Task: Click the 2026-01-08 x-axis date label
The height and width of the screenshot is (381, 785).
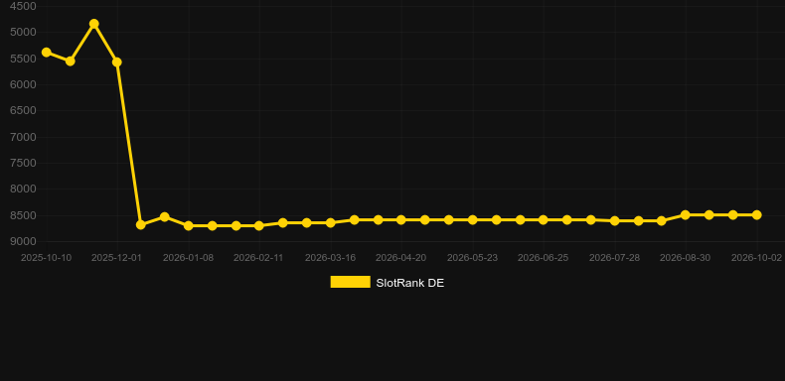Action: pyautogui.click(x=188, y=258)
